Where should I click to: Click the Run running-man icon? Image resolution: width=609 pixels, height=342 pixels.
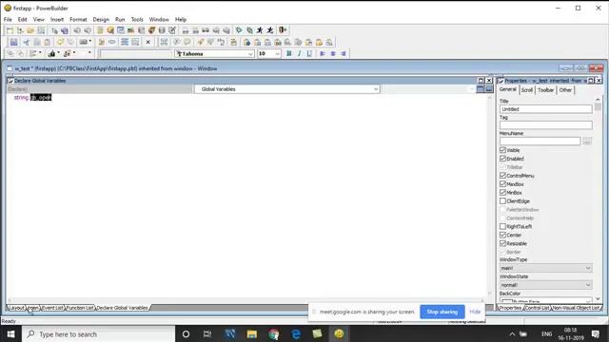(x=260, y=30)
